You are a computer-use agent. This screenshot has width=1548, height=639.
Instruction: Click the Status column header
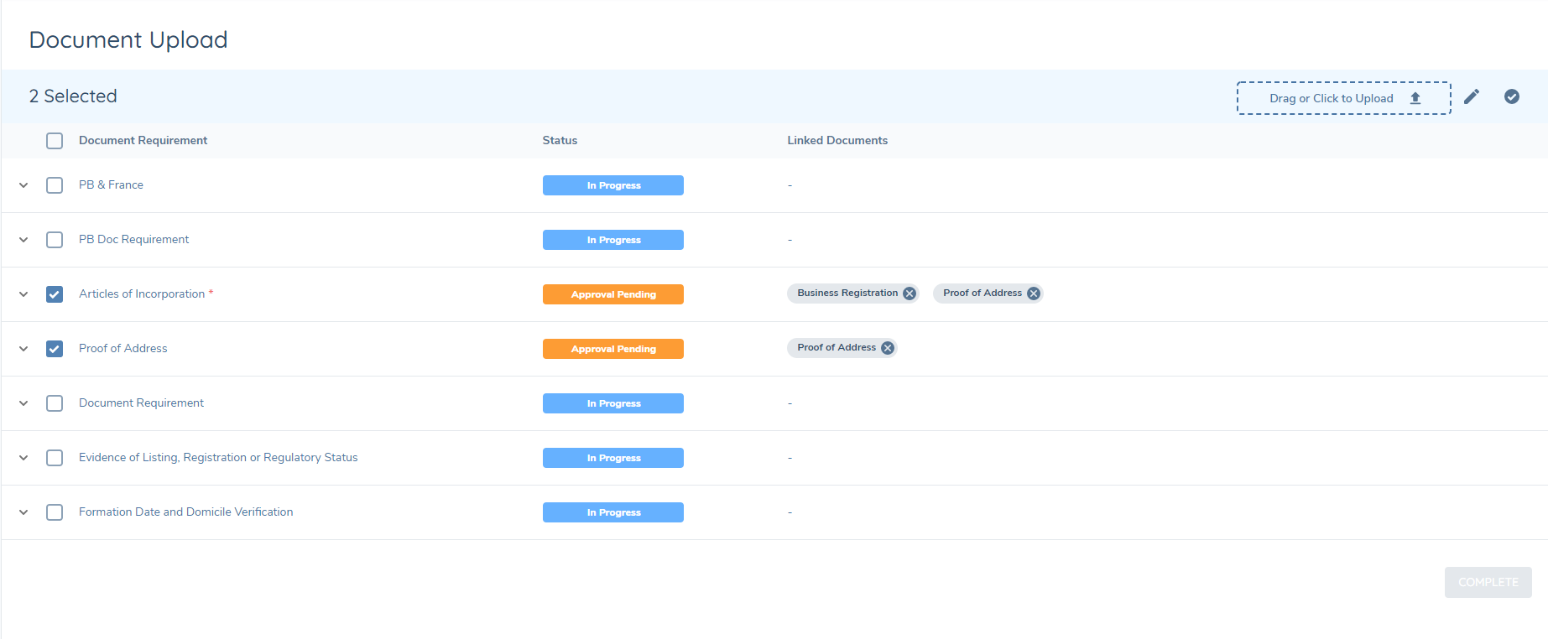(560, 141)
